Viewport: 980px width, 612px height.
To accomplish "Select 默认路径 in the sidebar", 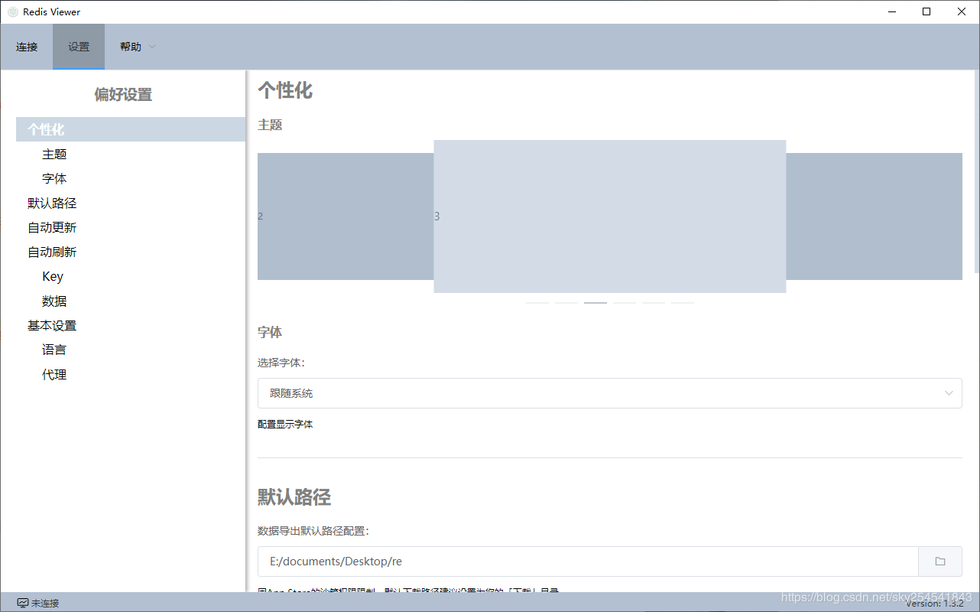I will click(x=52, y=203).
